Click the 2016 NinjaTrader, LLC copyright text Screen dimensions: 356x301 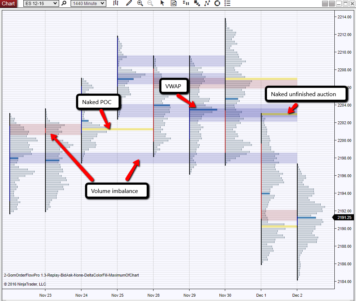click(x=25, y=284)
